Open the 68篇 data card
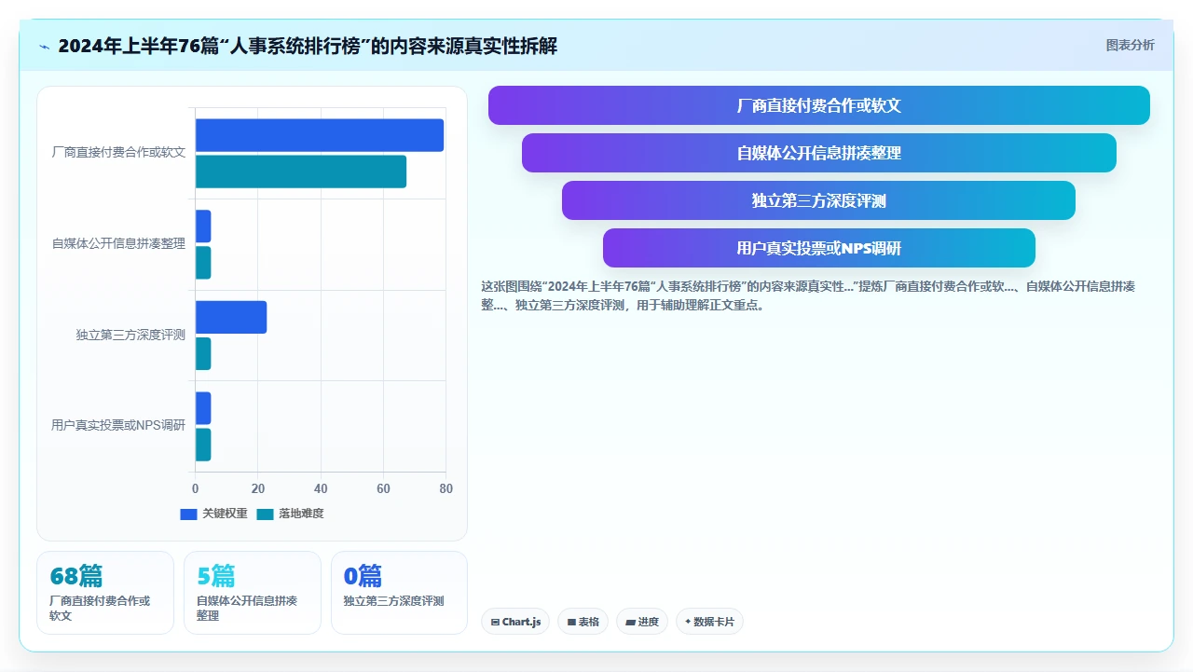Viewport: 1193px width, 672px height. [x=105, y=593]
